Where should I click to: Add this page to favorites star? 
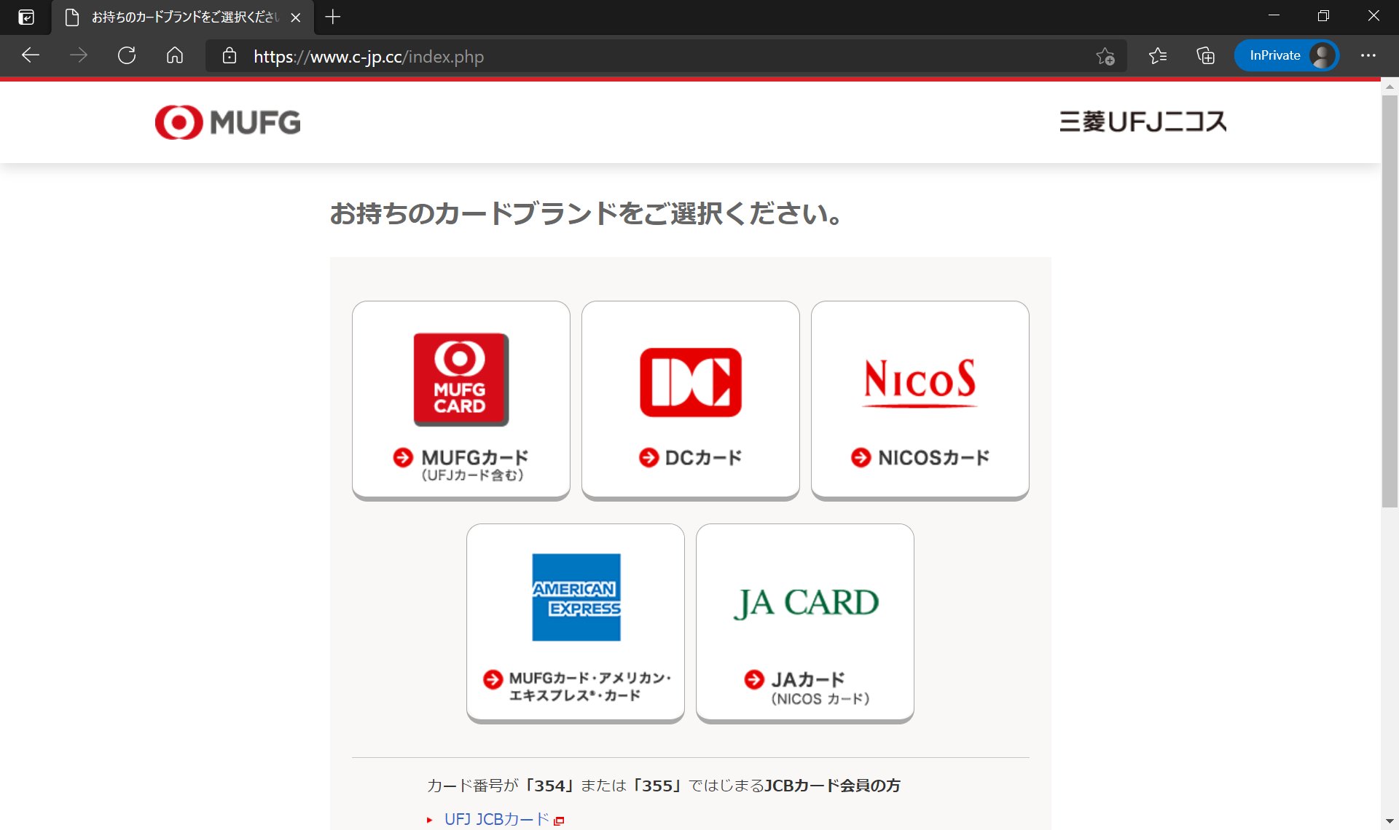tap(1105, 56)
